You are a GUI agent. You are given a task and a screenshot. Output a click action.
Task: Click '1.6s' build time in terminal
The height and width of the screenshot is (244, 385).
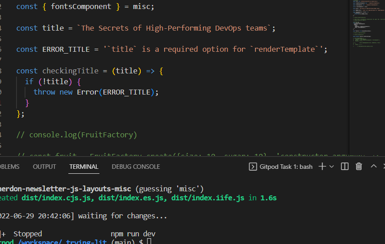click(269, 198)
